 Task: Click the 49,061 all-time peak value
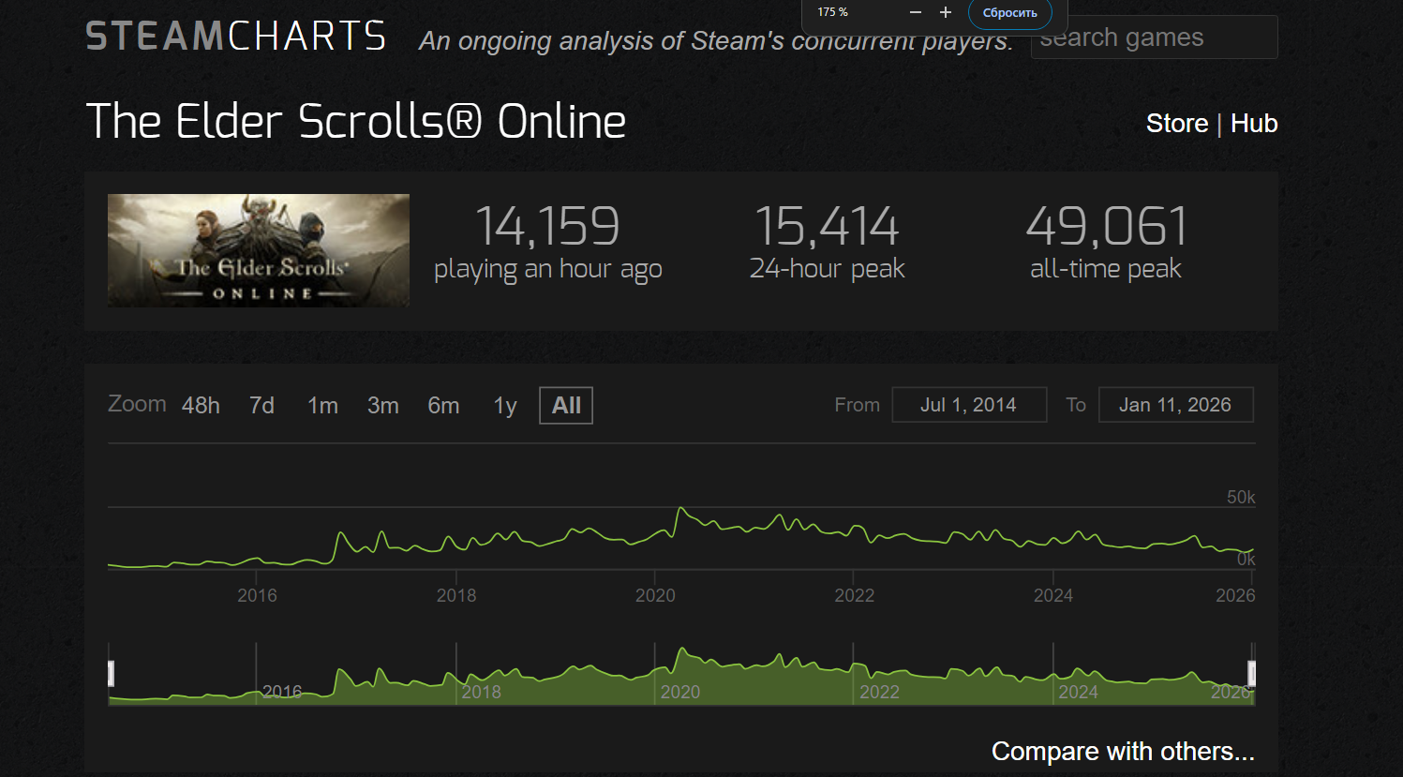1106,226
